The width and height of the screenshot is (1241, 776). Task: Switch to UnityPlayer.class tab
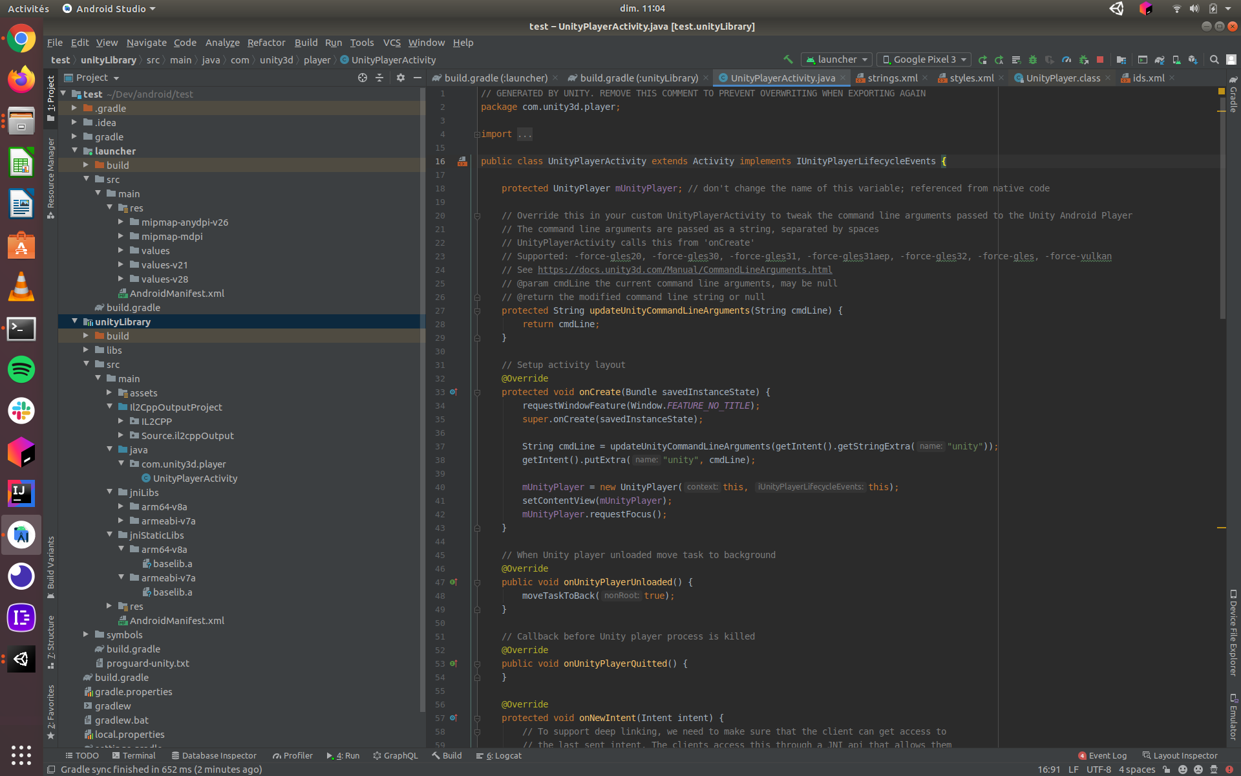pos(1063,78)
